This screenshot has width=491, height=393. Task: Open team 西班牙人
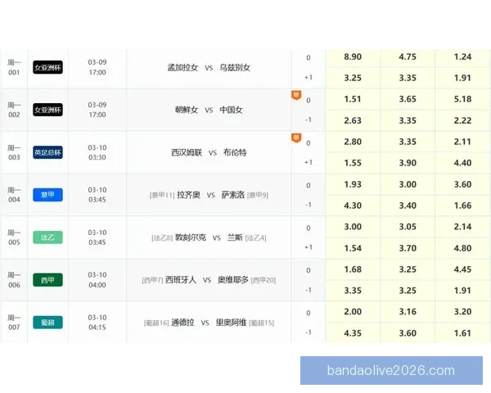[x=181, y=280]
